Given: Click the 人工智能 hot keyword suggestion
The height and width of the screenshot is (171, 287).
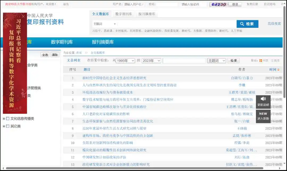Looking at the screenshot, I should (237, 31).
